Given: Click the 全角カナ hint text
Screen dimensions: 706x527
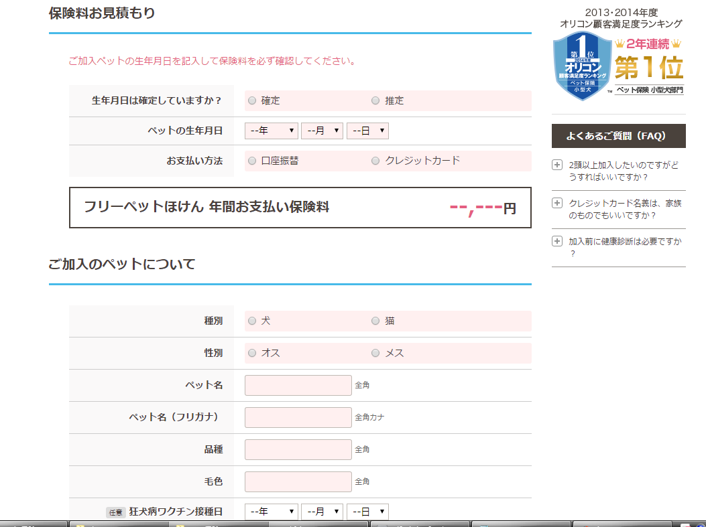Looking at the screenshot, I should pyautogui.click(x=369, y=418).
